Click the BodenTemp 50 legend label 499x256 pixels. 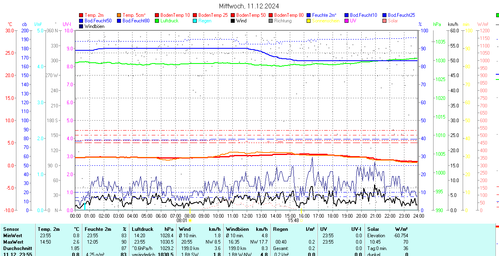click(x=251, y=15)
